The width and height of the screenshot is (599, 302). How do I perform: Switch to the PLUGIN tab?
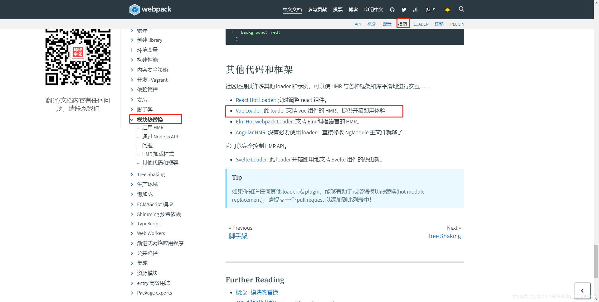pyautogui.click(x=457, y=24)
